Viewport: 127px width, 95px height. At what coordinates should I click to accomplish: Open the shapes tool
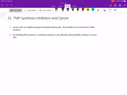click(x=104, y=10)
